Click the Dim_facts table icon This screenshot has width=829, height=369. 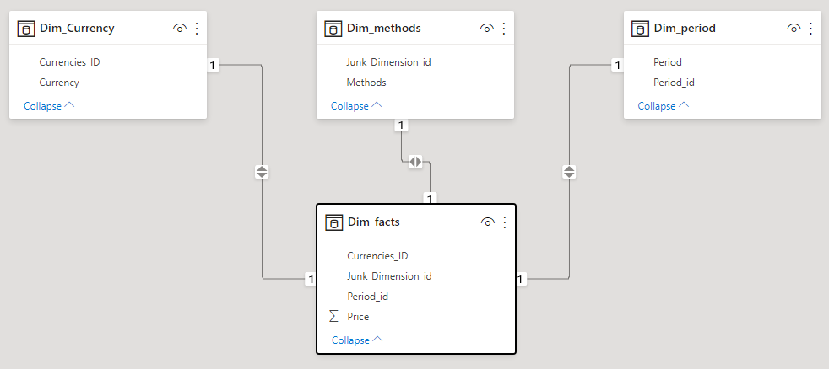333,222
